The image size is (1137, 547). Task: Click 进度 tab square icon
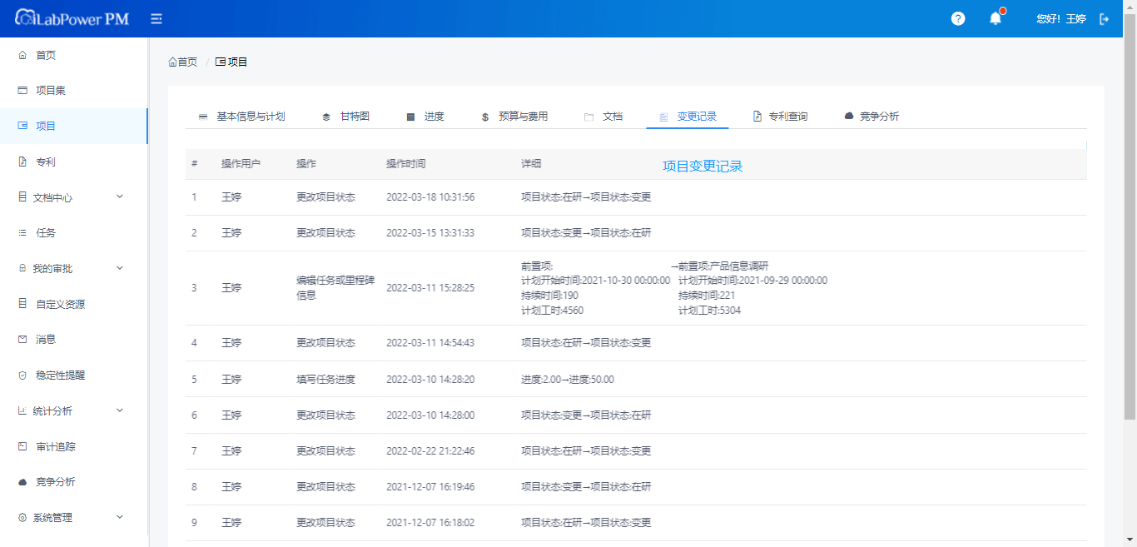(410, 117)
